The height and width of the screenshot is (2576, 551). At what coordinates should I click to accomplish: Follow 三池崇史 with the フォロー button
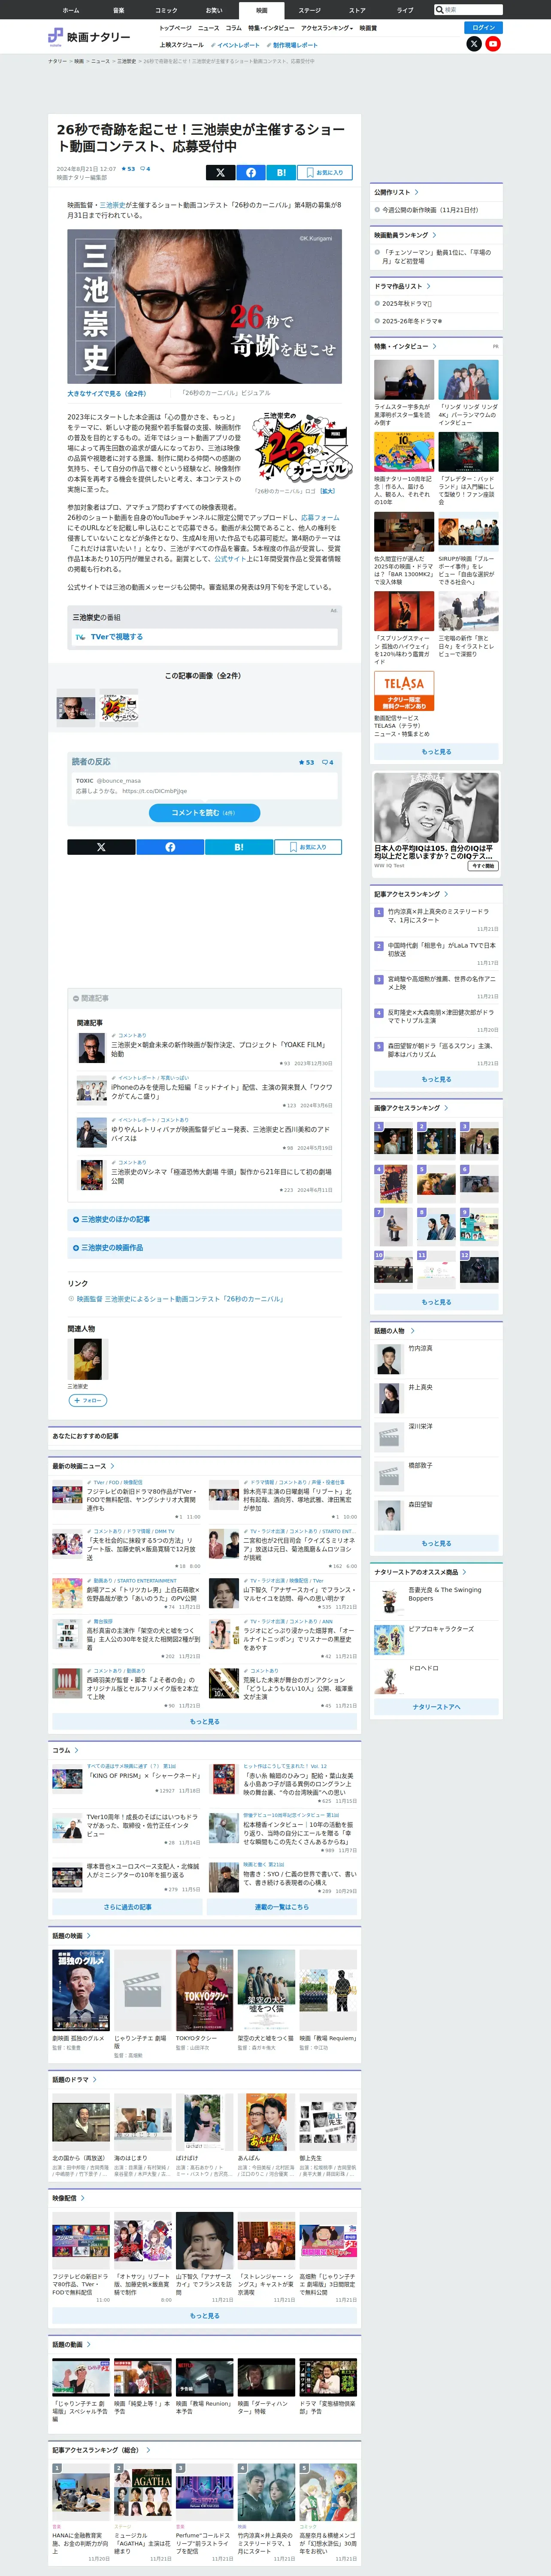[x=87, y=1400]
